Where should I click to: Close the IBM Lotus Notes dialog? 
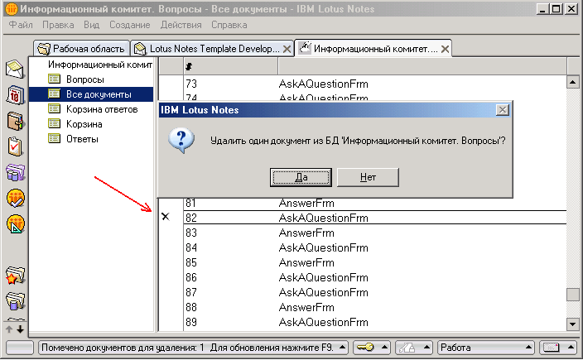[503, 110]
